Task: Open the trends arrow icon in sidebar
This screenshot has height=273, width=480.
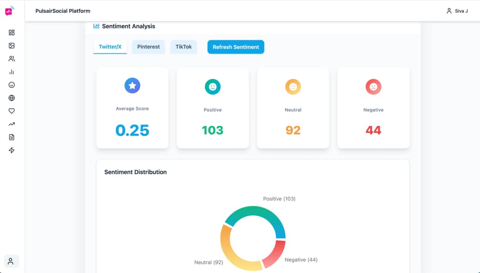Action: [12, 124]
